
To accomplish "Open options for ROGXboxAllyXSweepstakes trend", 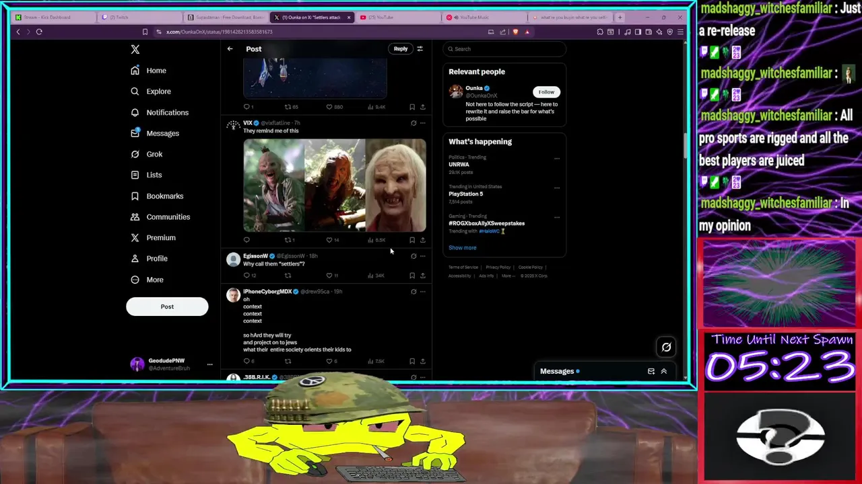I will point(557,218).
